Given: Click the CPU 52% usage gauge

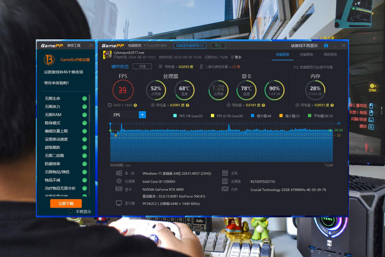Looking at the screenshot, I should tap(156, 90).
